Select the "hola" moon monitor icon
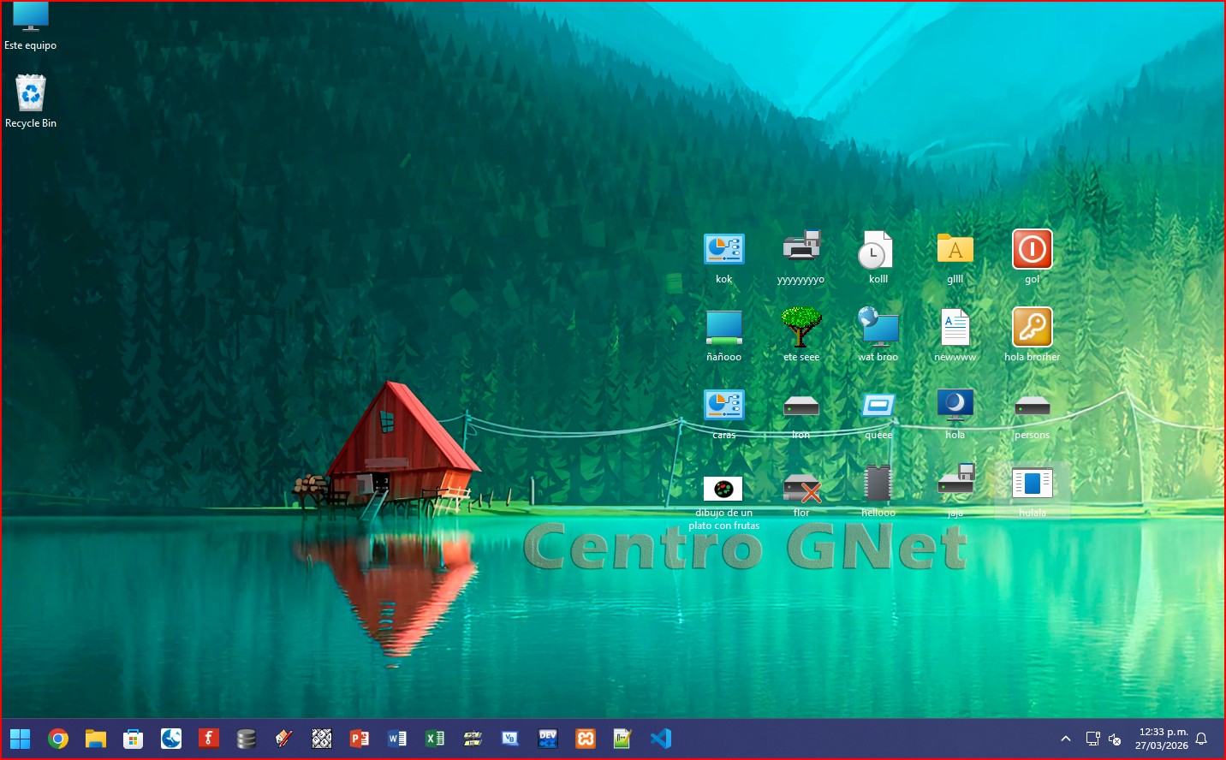The image size is (1226, 760). point(955,406)
